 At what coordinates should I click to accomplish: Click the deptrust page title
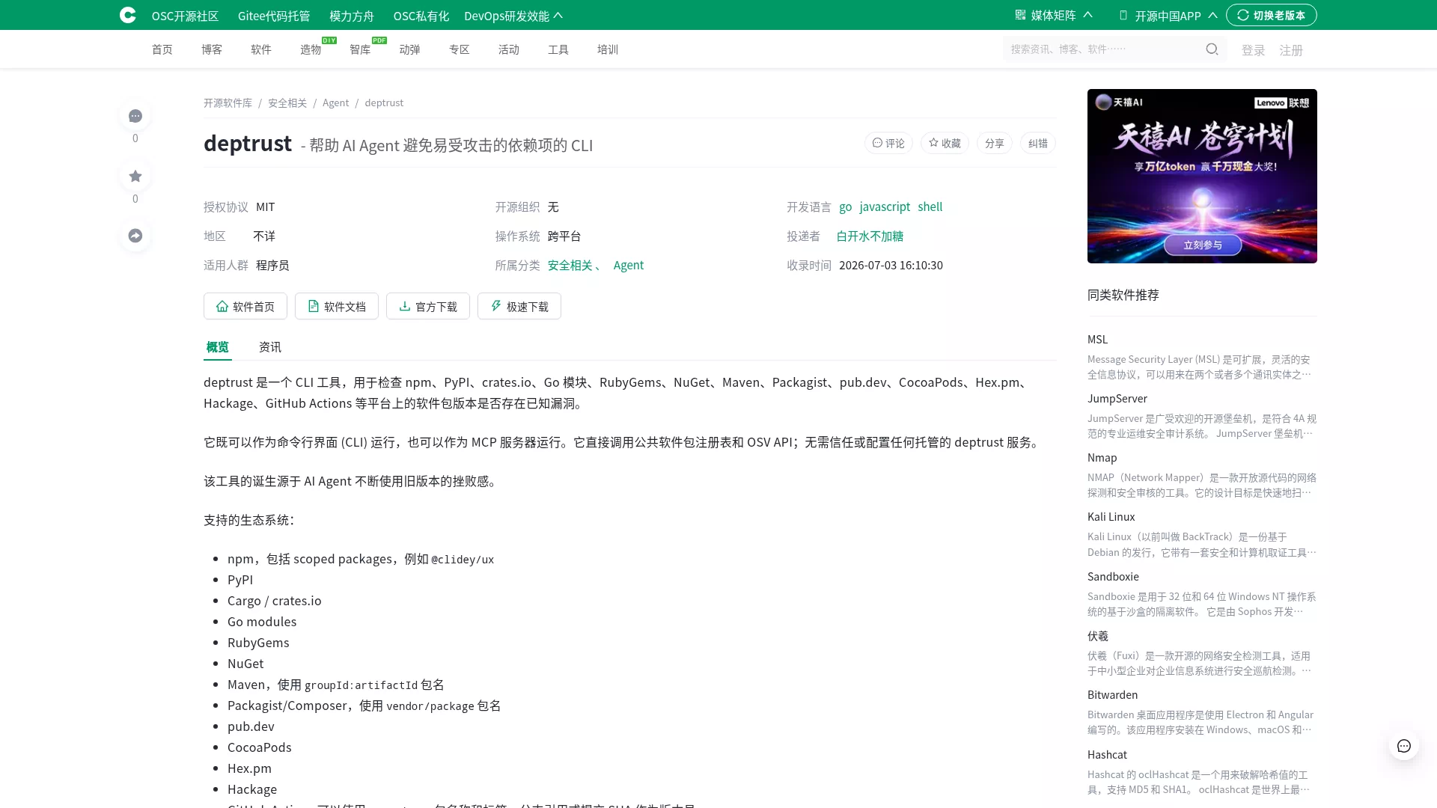tap(248, 143)
